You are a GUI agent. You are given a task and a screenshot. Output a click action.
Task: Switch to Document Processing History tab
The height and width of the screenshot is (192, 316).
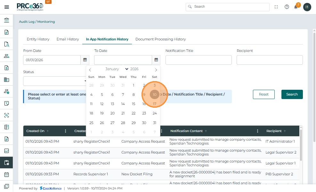click(160, 39)
